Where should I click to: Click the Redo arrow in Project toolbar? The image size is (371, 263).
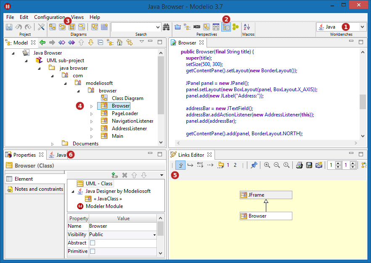28,27
